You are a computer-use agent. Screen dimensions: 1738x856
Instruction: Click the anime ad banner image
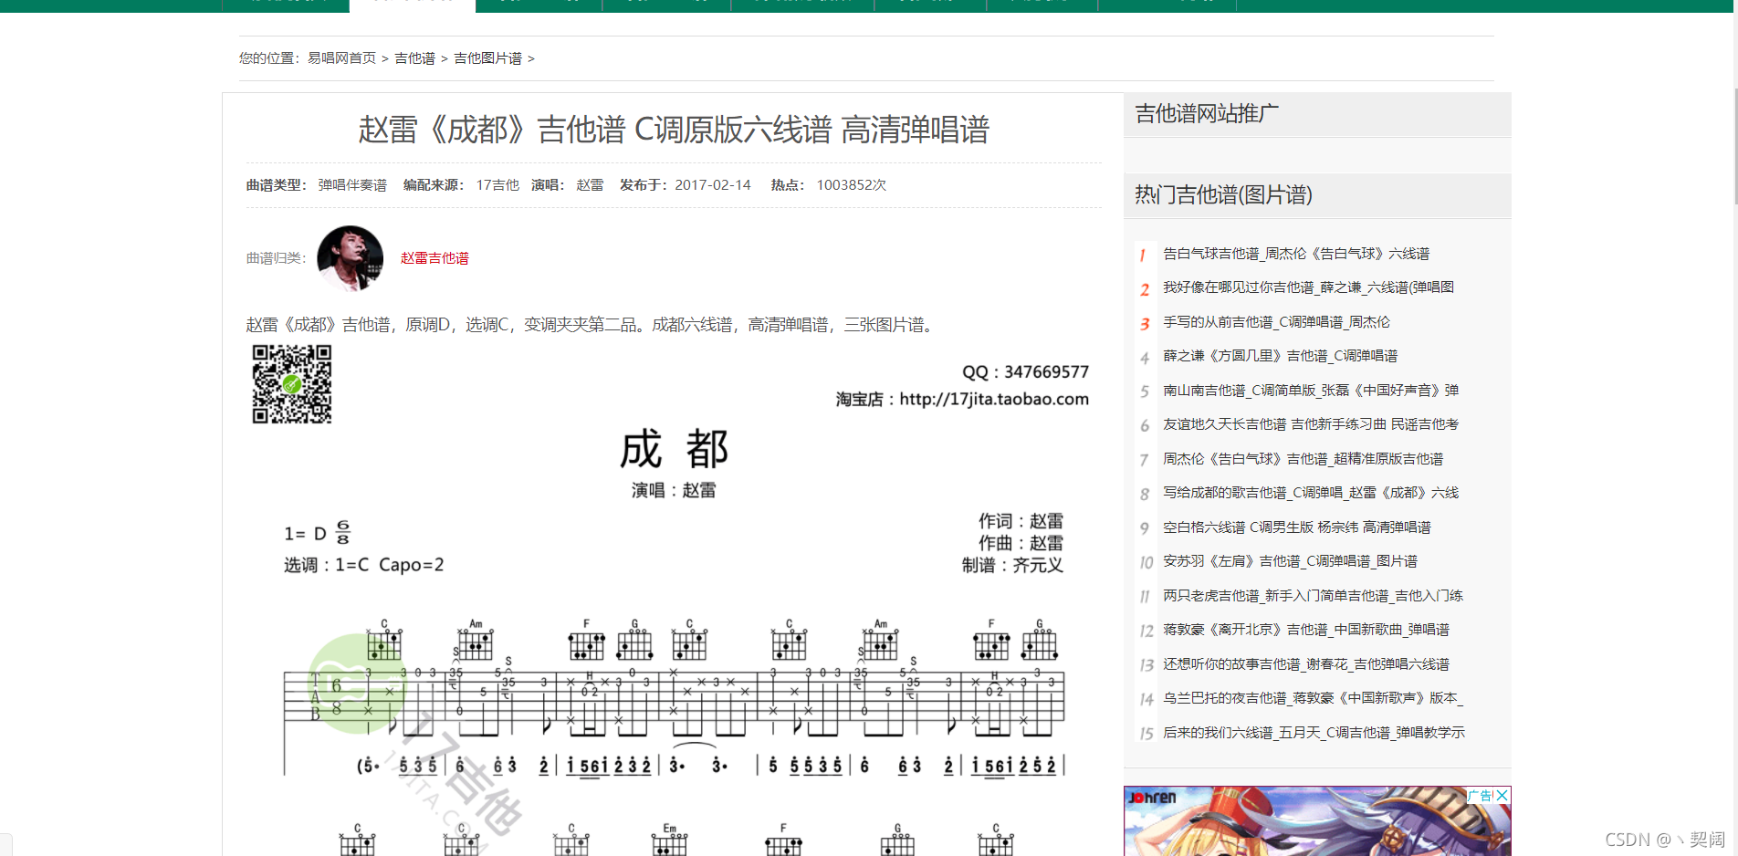pyautogui.click(x=1316, y=821)
